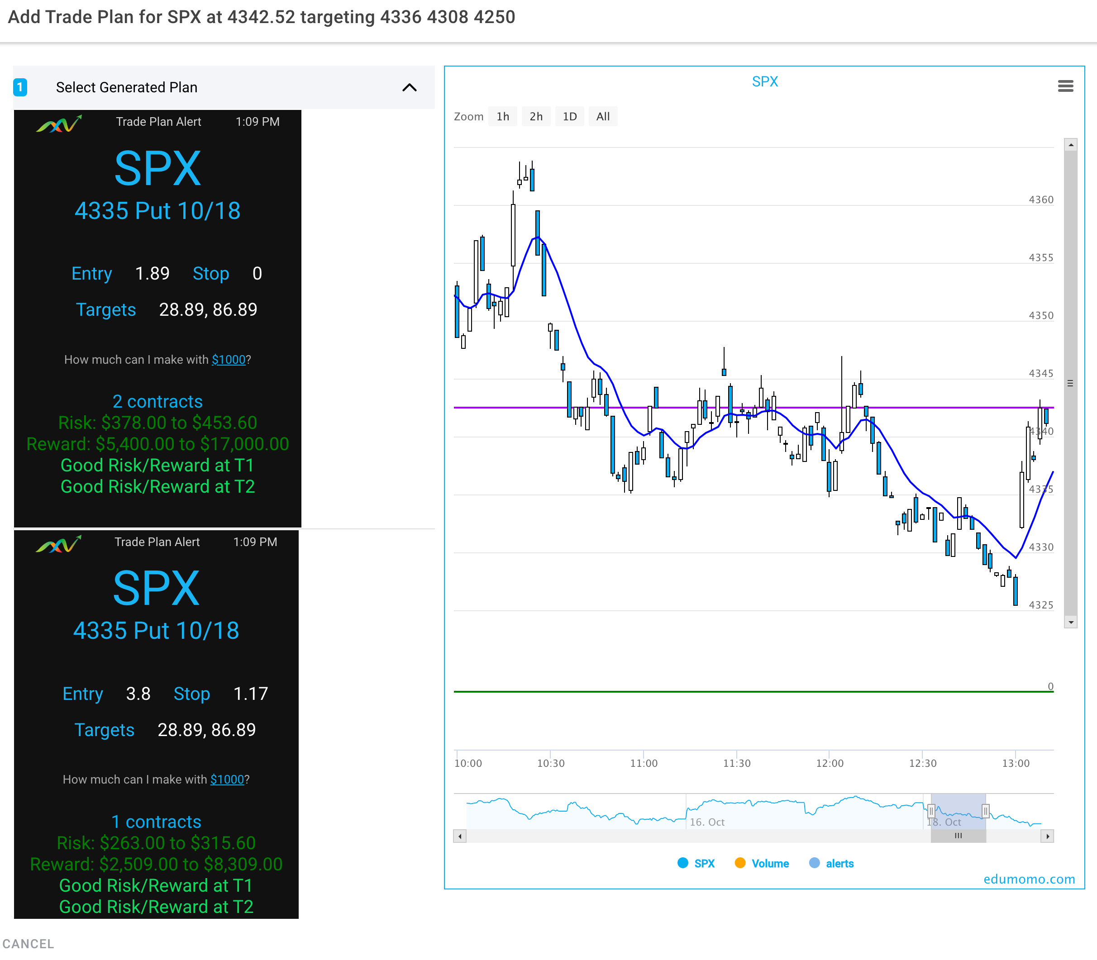Click the vertical axis resizer handle
The height and width of the screenshot is (960, 1097).
[1070, 383]
